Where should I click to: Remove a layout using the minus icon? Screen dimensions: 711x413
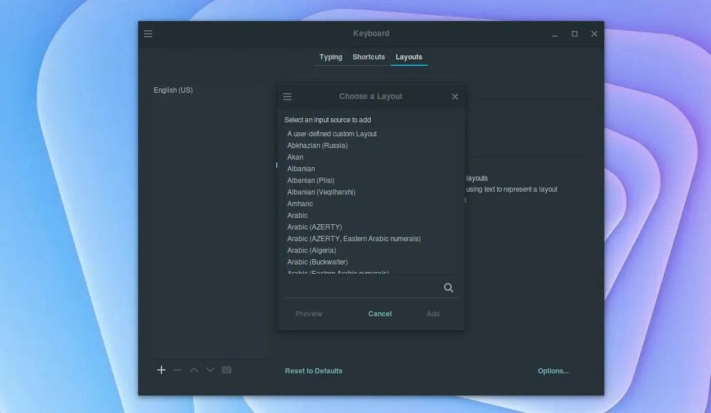pos(178,370)
